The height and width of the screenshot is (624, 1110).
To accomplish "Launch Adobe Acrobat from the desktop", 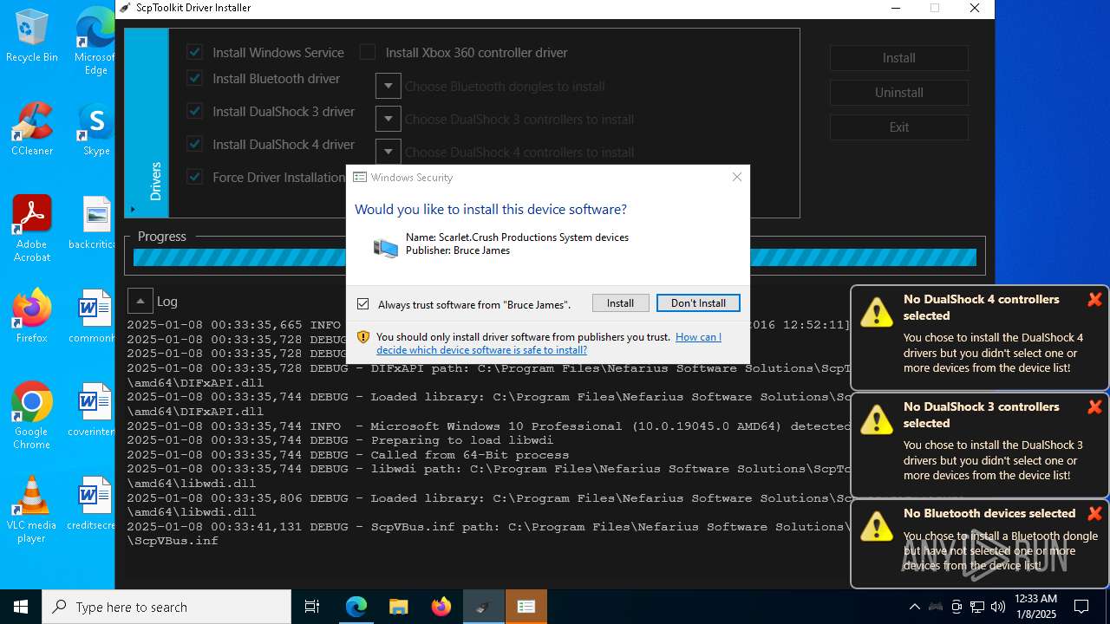I will (x=32, y=229).
